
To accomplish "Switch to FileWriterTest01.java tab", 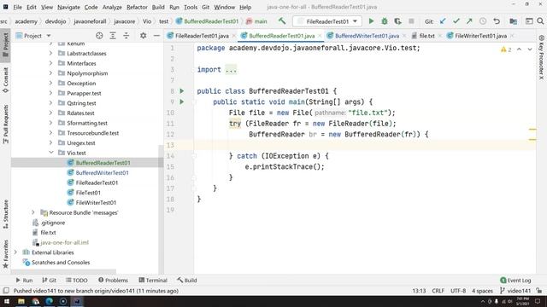I will coord(480,36).
